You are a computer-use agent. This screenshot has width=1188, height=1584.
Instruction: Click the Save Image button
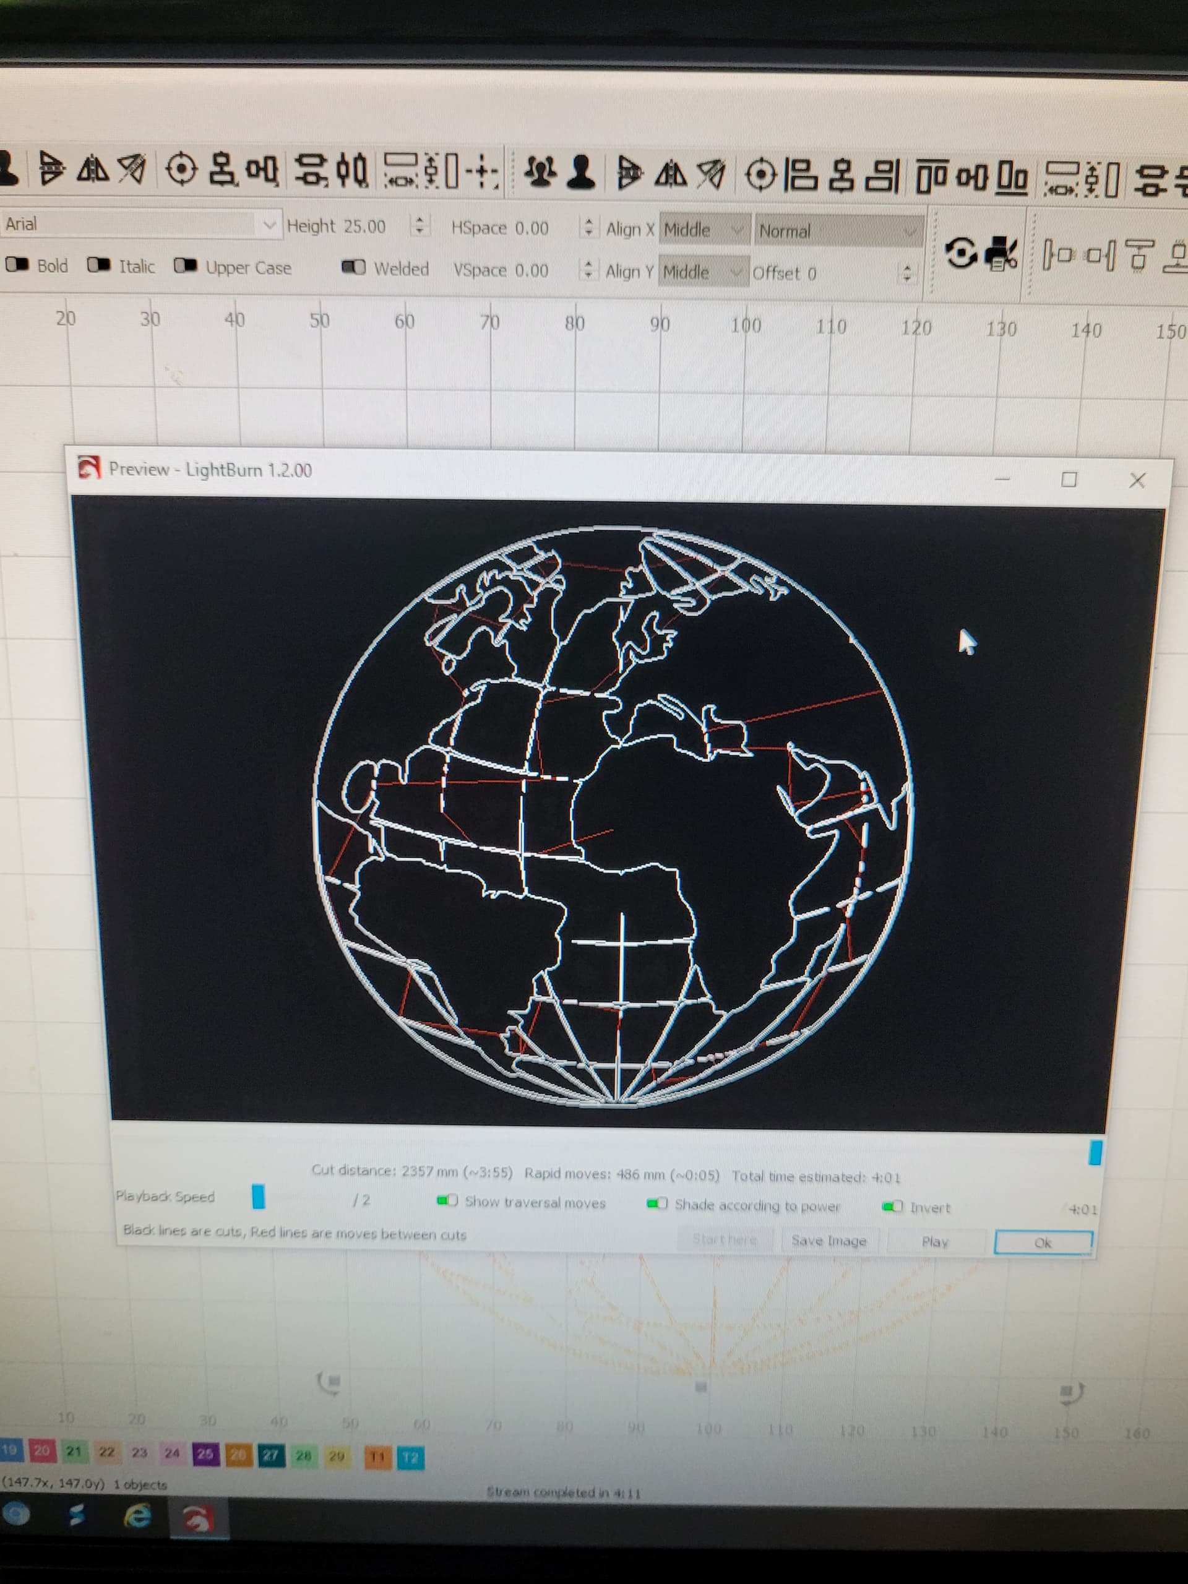click(829, 1240)
